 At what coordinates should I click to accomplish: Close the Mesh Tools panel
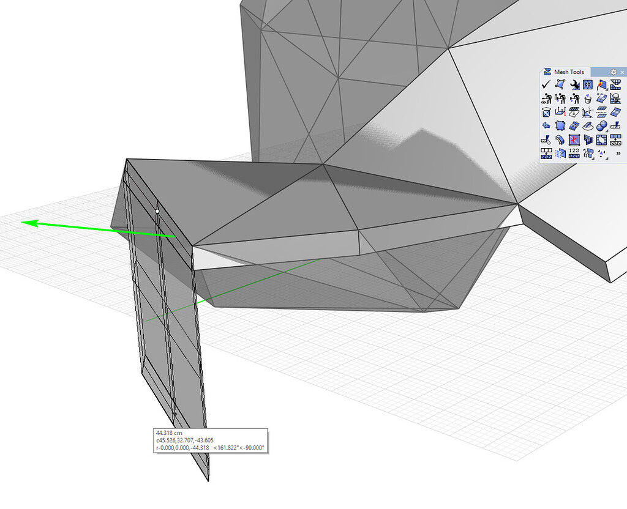coord(623,72)
